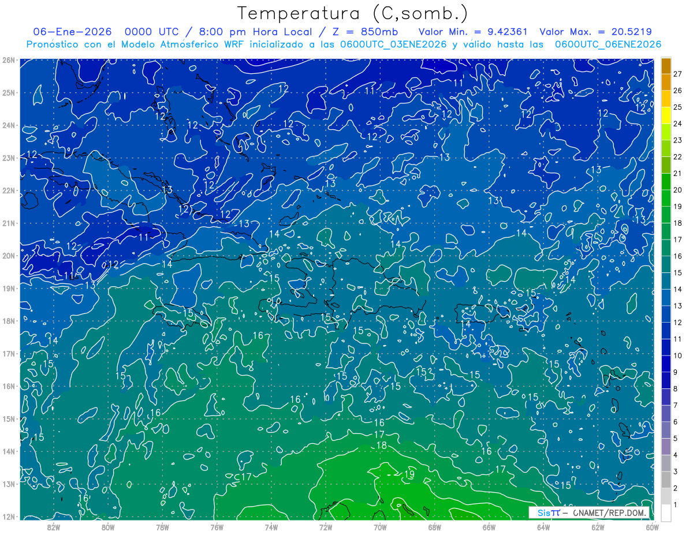Click the color scale label "10"
The height and width of the screenshot is (535, 693).
[x=678, y=356]
